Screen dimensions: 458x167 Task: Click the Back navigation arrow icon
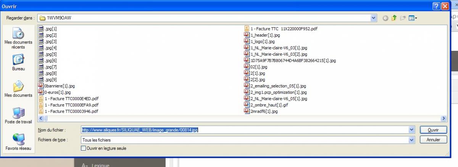pos(385,18)
